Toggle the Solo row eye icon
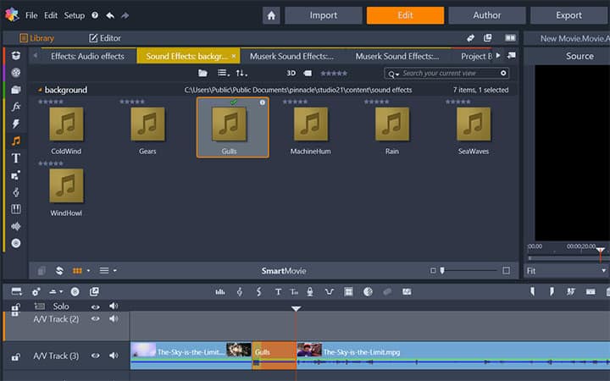610x381 pixels. tap(95, 306)
